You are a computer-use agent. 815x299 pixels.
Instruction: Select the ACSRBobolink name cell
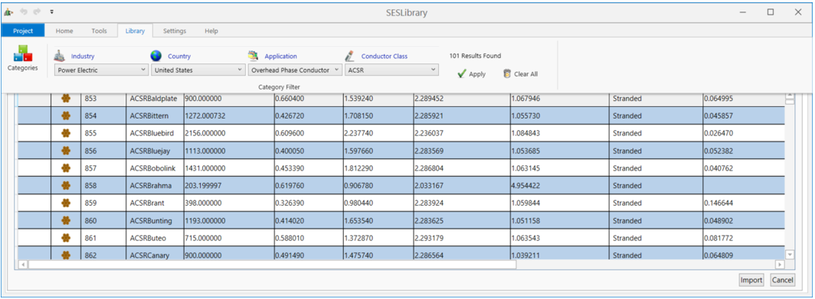[x=155, y=168]
